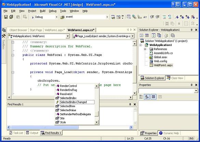
Task: Click the Next Bookmark icon
Action: 182,17
